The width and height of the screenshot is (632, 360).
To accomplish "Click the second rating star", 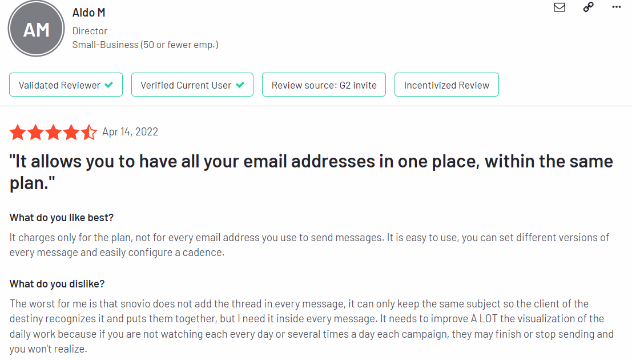I will (x=35, y=132).
